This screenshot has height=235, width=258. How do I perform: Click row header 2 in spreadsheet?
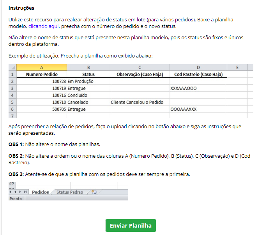click(x=12, y=81)
